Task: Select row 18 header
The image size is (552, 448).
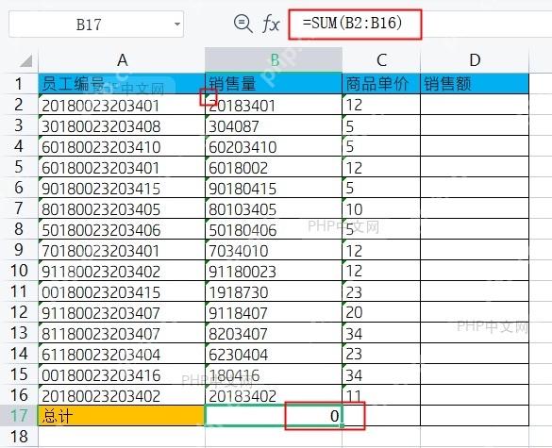Action: [x=19, y=437]
